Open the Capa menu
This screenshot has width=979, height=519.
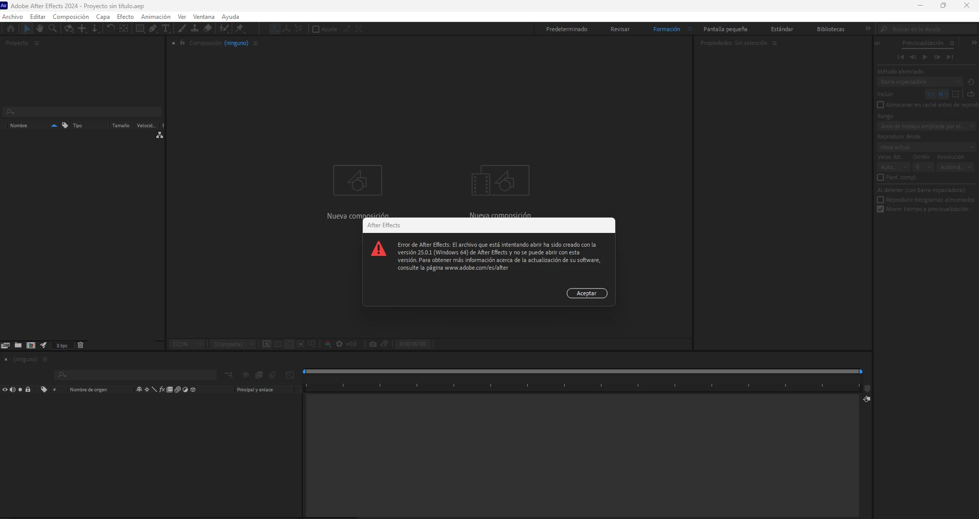103,17
